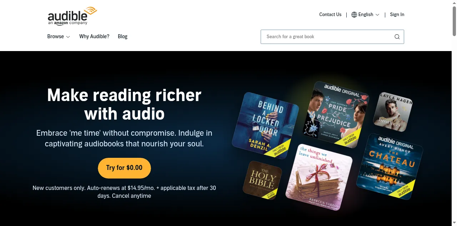This screenshot has height=226, width=457.
Task: Open the English language dropdown
Action: 365,15
